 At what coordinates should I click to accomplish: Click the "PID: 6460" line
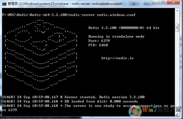coord(98,45)
